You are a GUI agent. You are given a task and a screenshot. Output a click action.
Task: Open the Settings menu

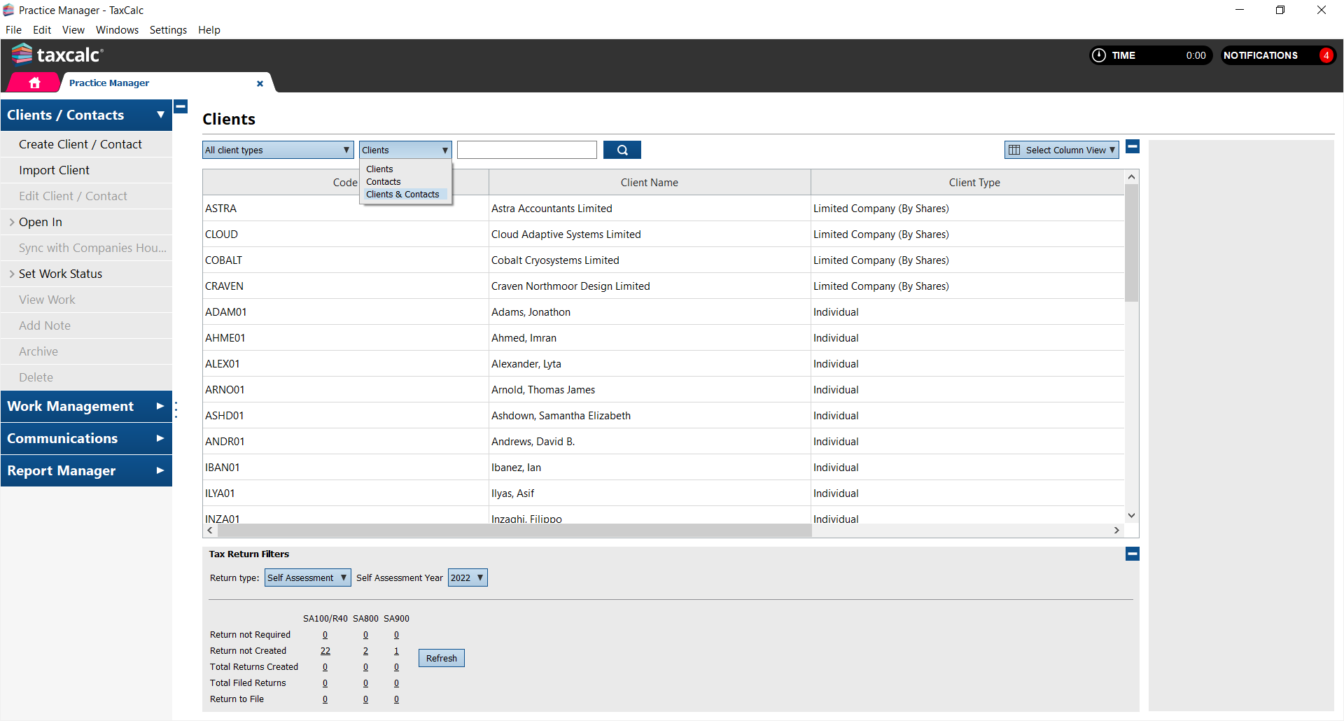168,30
